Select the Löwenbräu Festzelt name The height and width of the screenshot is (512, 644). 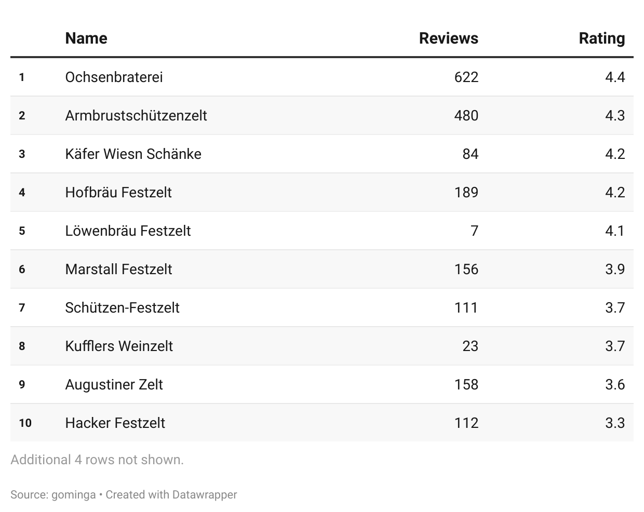click(x=128, y=231)
